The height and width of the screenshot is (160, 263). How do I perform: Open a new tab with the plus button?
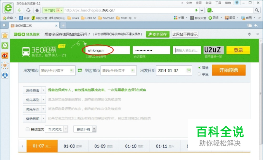(x=63, y=26)
